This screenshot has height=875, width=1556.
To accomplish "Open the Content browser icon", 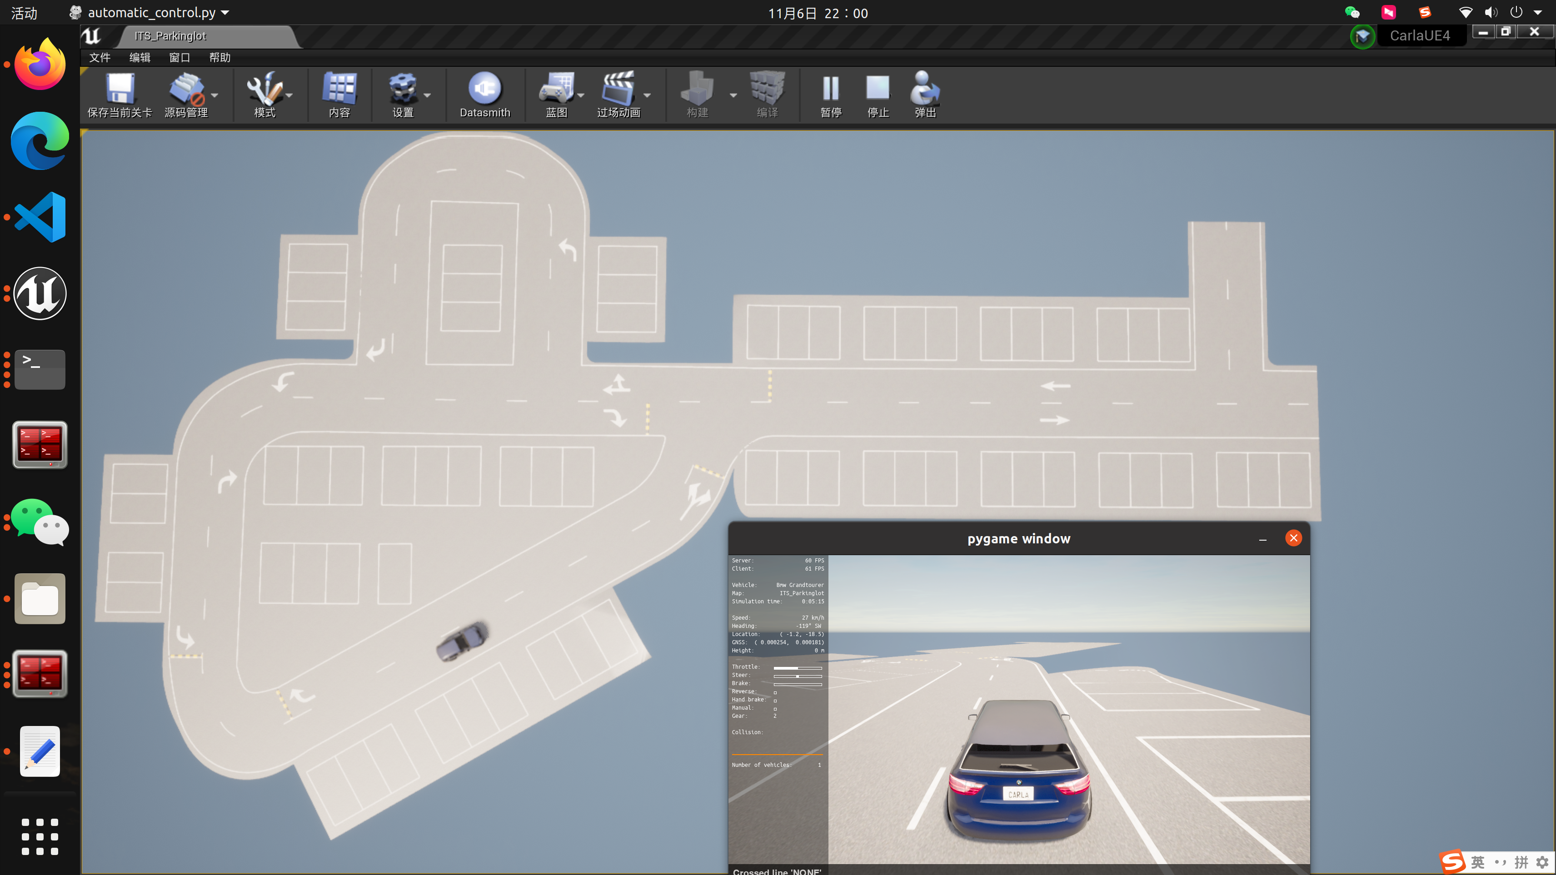I will (x=339, y=89).
